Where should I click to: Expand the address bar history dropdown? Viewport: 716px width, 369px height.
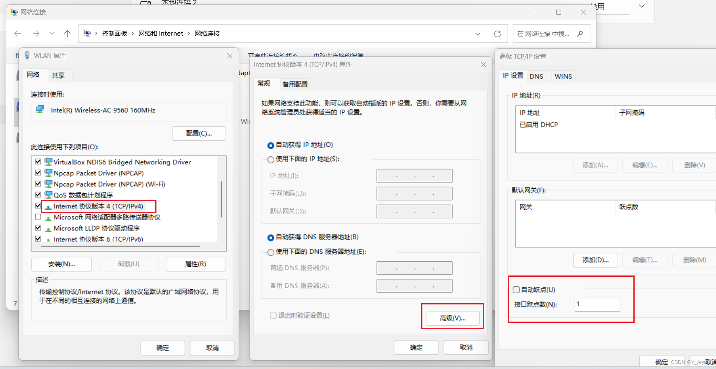click(478, 34)
